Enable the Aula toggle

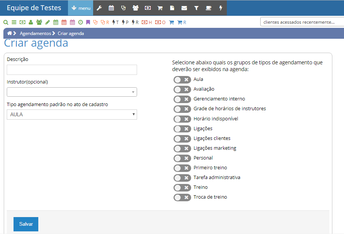182,79
